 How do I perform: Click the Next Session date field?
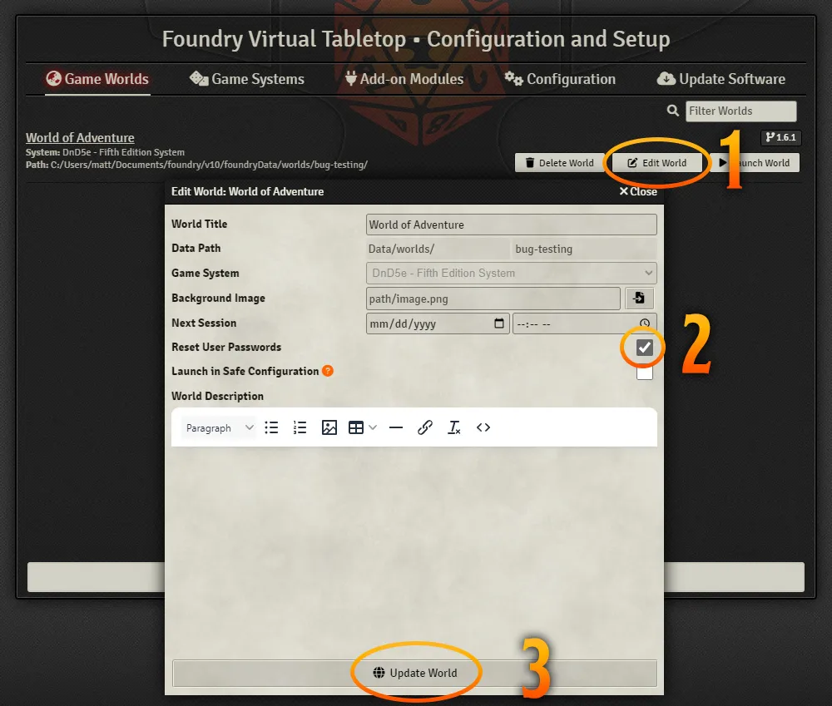pos(438,323)
